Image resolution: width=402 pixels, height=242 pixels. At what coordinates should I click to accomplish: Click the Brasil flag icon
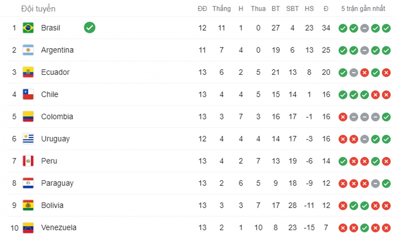[28, 28]
